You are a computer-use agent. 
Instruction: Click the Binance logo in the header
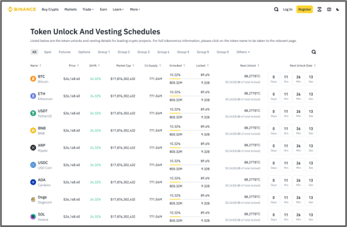(x=20, y=10)
